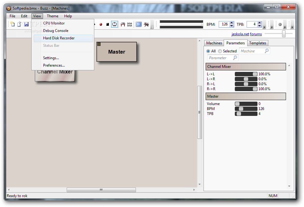Open Preferences... from View menu
Screen dimensions: 304x207
tap(63, 65)
